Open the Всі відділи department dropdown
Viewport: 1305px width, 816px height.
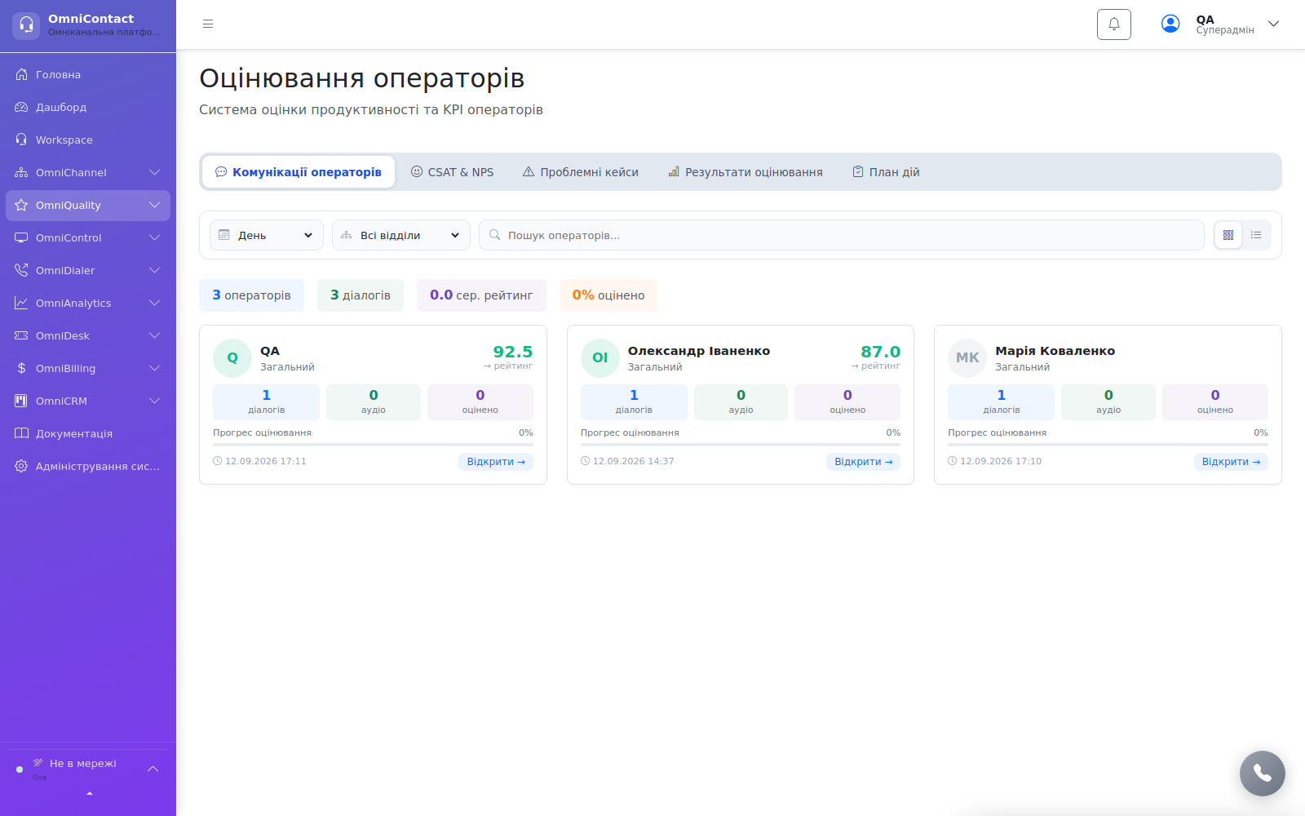coord(401,235)
